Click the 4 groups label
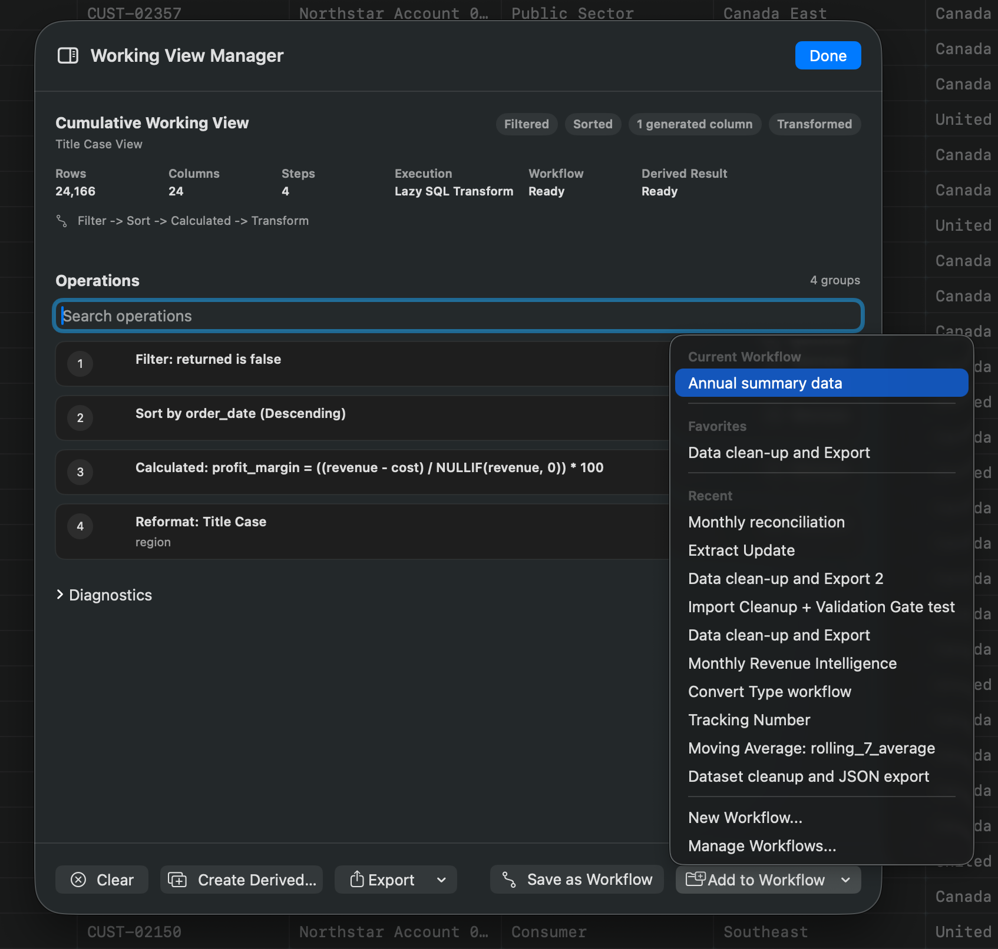The width and height of the screenshot is (998, 949). 835,280
